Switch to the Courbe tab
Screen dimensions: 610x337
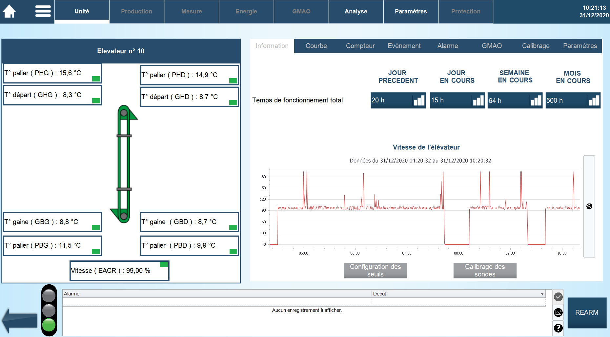click(x=316, y=46)
